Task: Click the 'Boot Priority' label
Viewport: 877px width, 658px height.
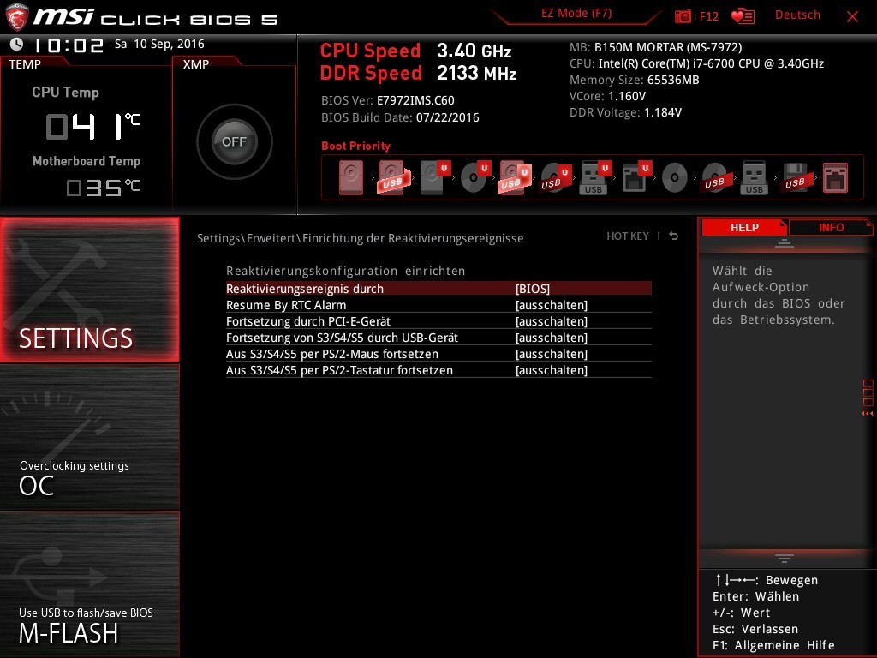Action: tap(355, 146)
